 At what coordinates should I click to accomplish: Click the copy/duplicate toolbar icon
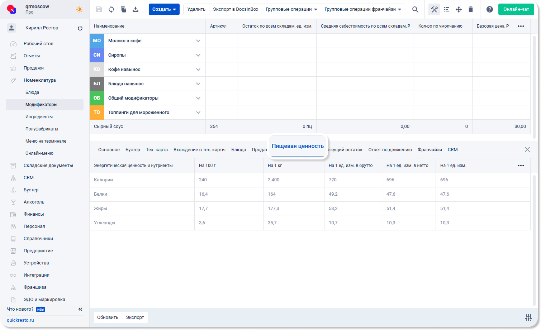[x=123, y=9]
